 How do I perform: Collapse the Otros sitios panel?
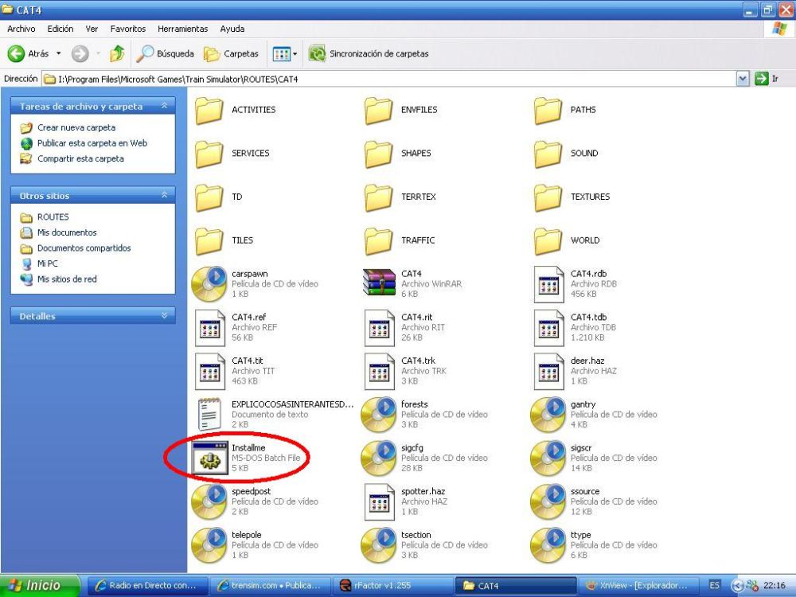(165, 196)
